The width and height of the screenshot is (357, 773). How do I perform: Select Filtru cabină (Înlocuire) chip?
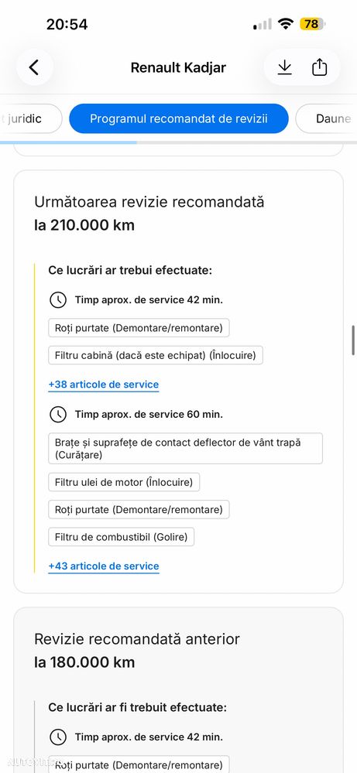pyautogui.click(x=156, y=355)
